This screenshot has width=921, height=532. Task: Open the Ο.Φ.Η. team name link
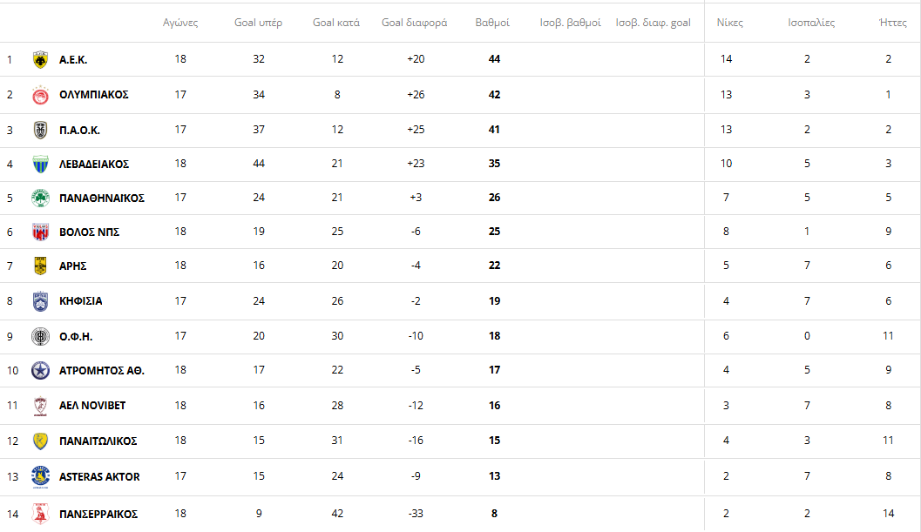pos(76,336)
